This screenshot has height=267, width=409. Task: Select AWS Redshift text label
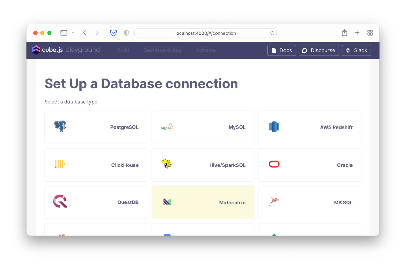pos(336,127)
